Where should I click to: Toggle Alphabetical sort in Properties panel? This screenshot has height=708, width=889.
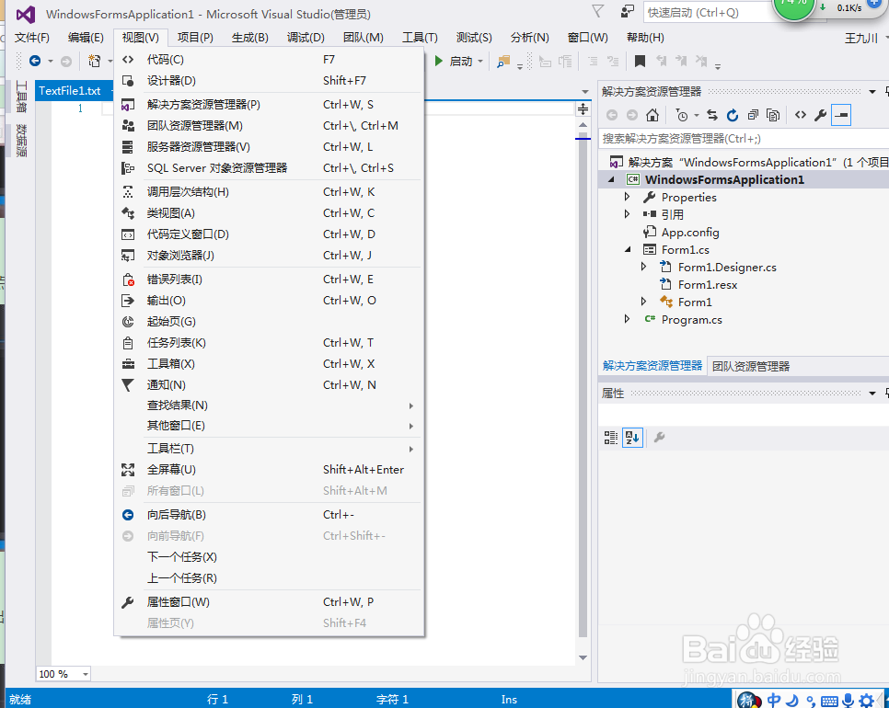(632, 438)
